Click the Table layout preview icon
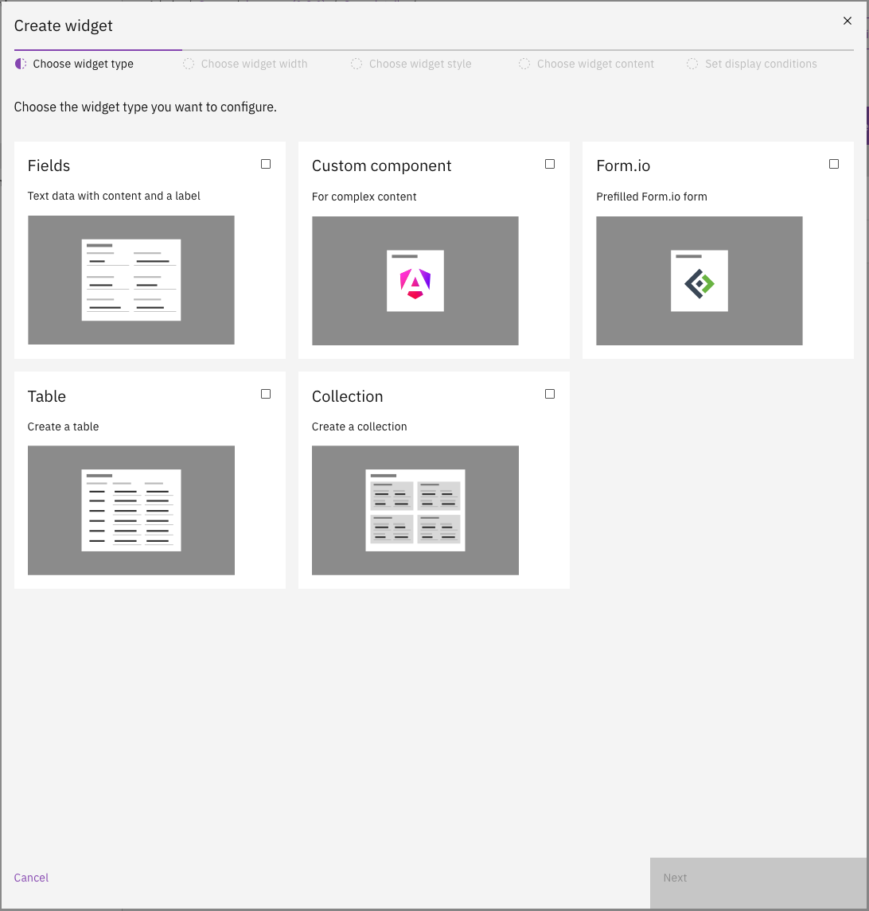869x911 pixels. tap(131, 510)
